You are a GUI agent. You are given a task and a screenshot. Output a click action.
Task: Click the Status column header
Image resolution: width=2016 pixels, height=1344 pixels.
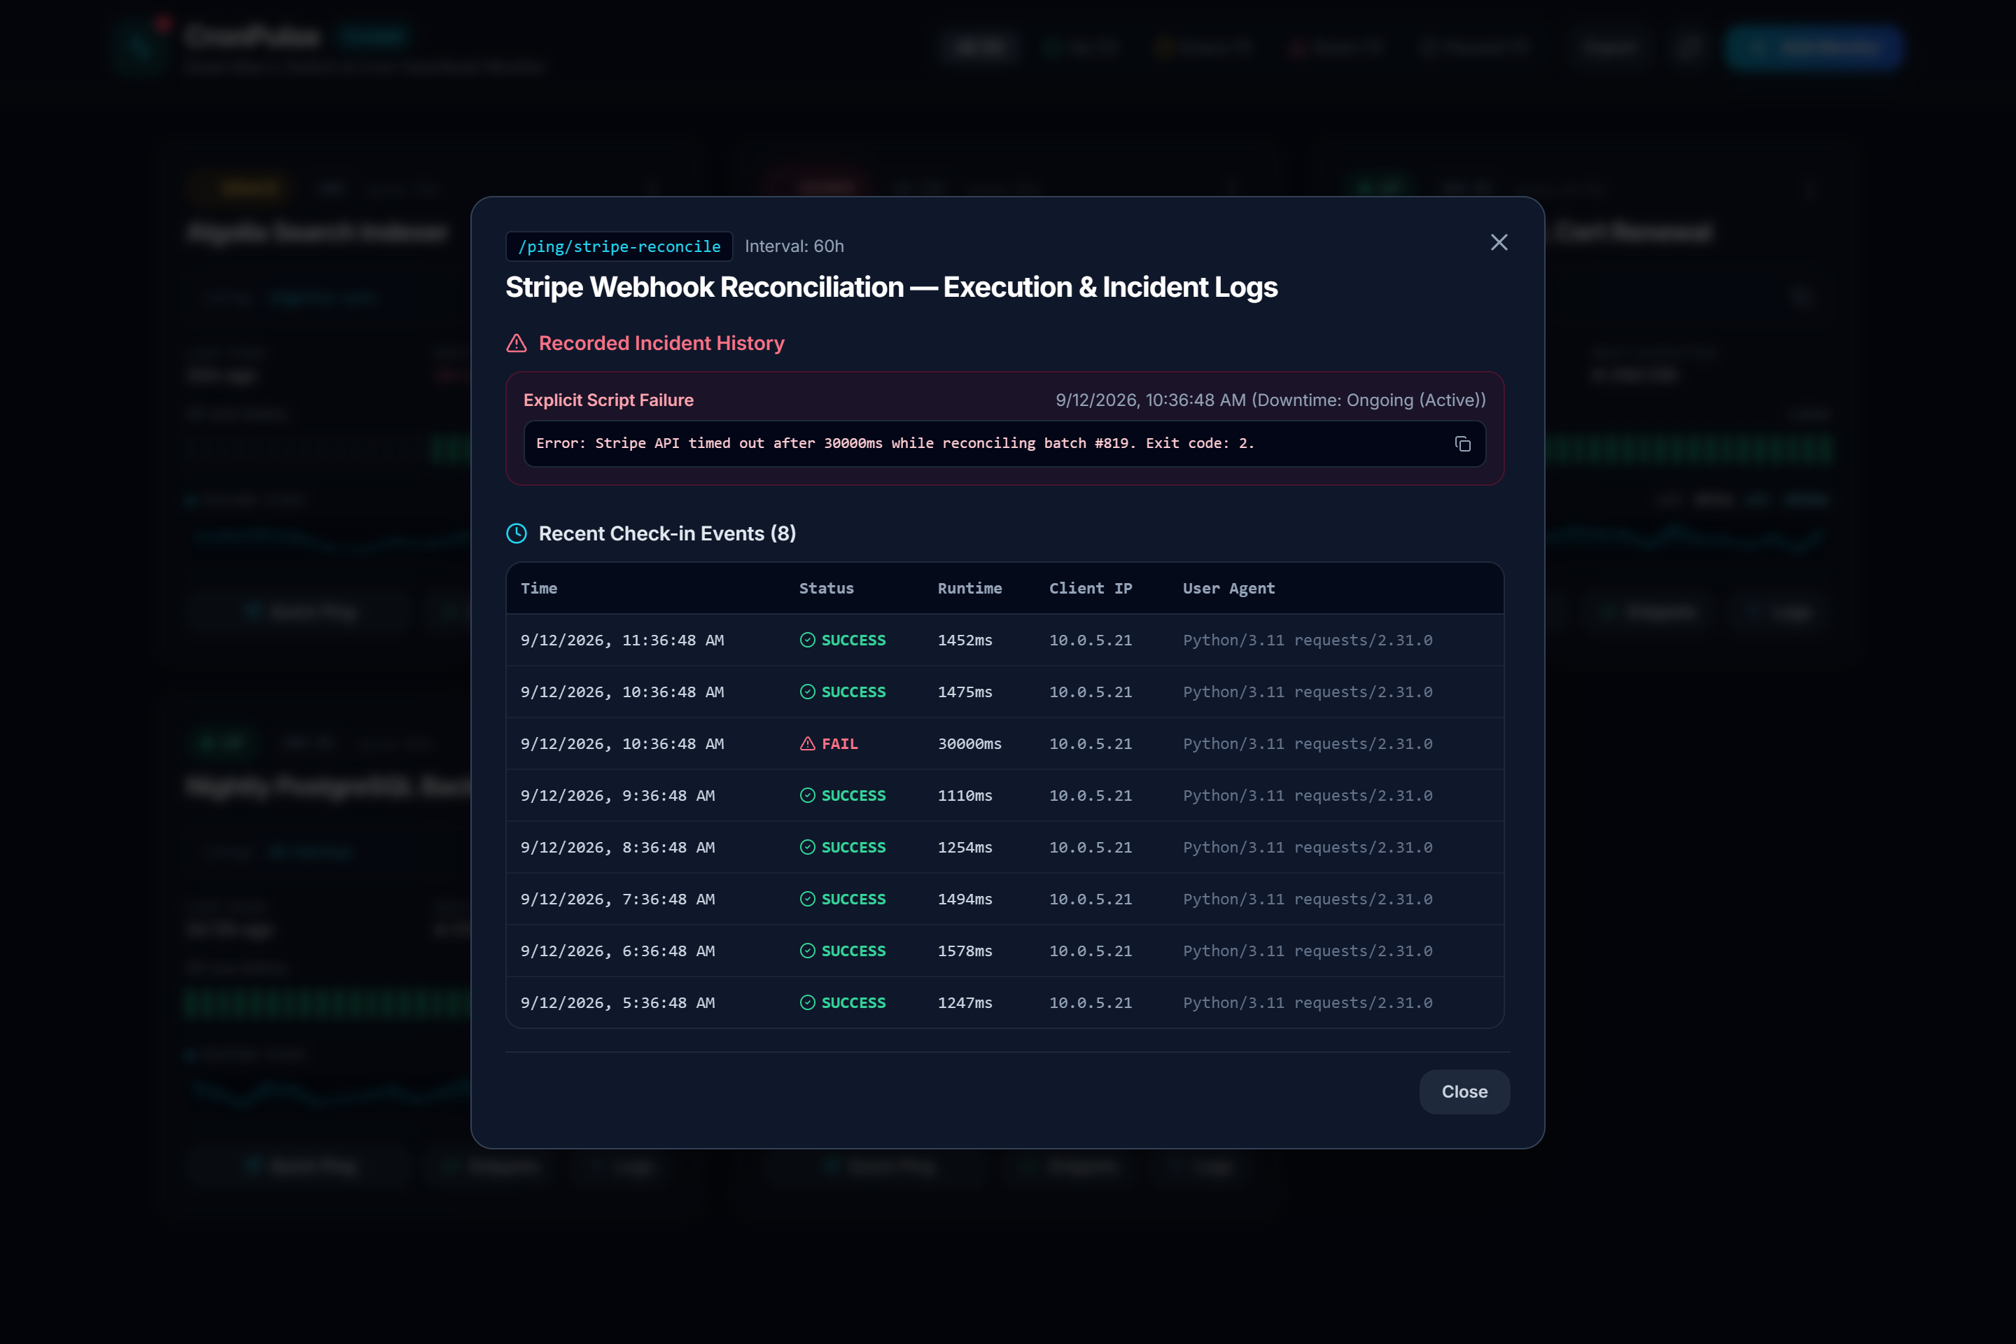pos(826,588)
